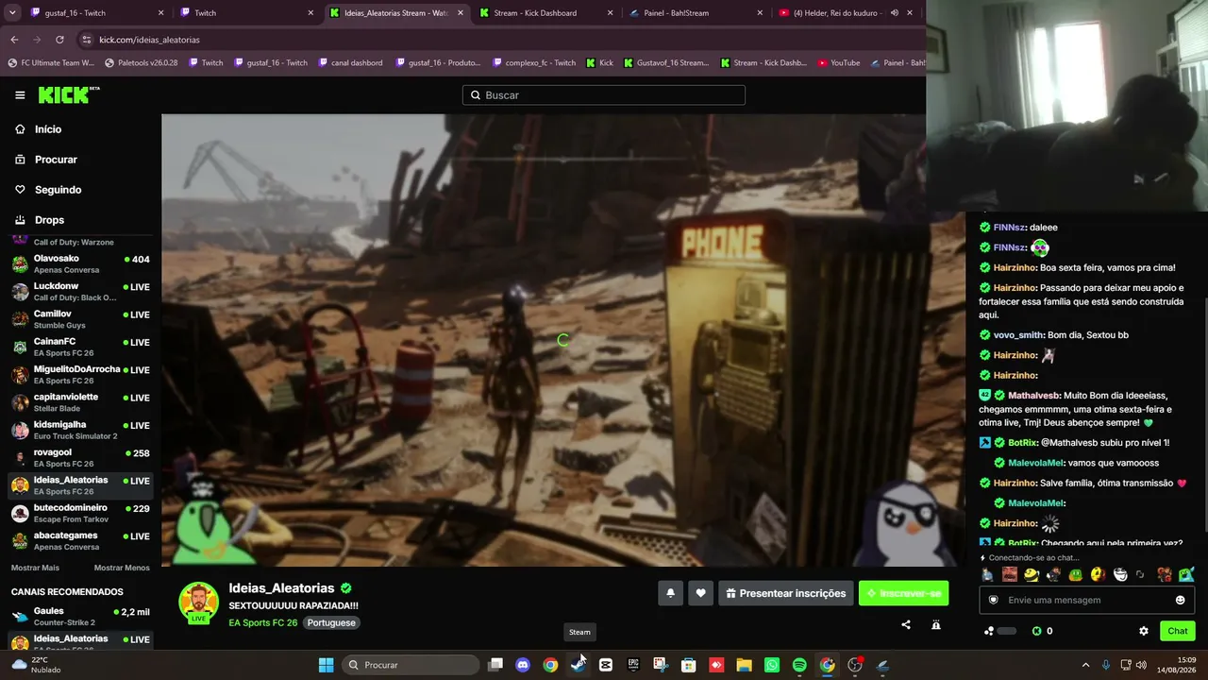The image size is (1208, 680).
Task: Open the EA Sports FC 26 category link
Action: (x=262, y=623)
